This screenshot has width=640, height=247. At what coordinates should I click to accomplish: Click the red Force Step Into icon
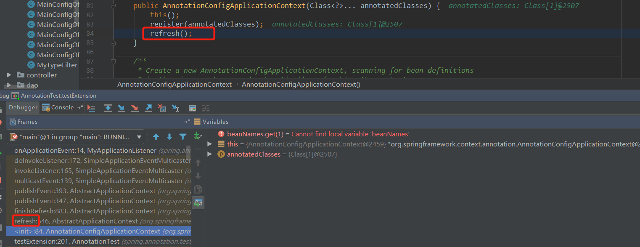pyautogui.click(x=135, y=108)
